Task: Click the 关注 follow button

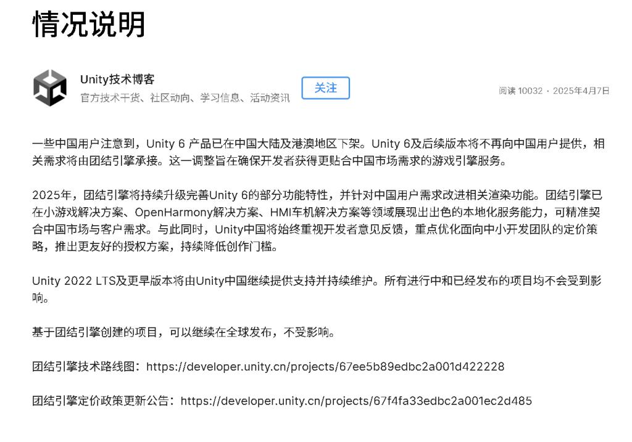Action: (x=325, y=88)
